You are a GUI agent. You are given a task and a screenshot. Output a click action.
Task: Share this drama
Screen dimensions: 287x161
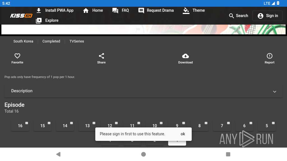pos(101,58)
